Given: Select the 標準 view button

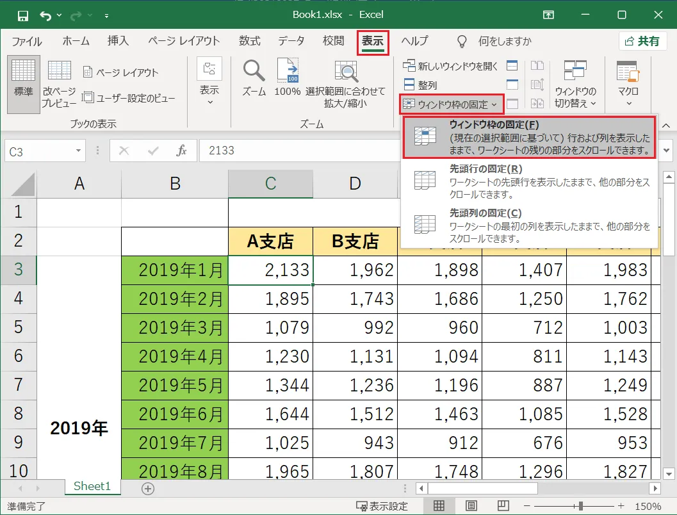Looking at the screenshot, I should [x=23, y=84].
